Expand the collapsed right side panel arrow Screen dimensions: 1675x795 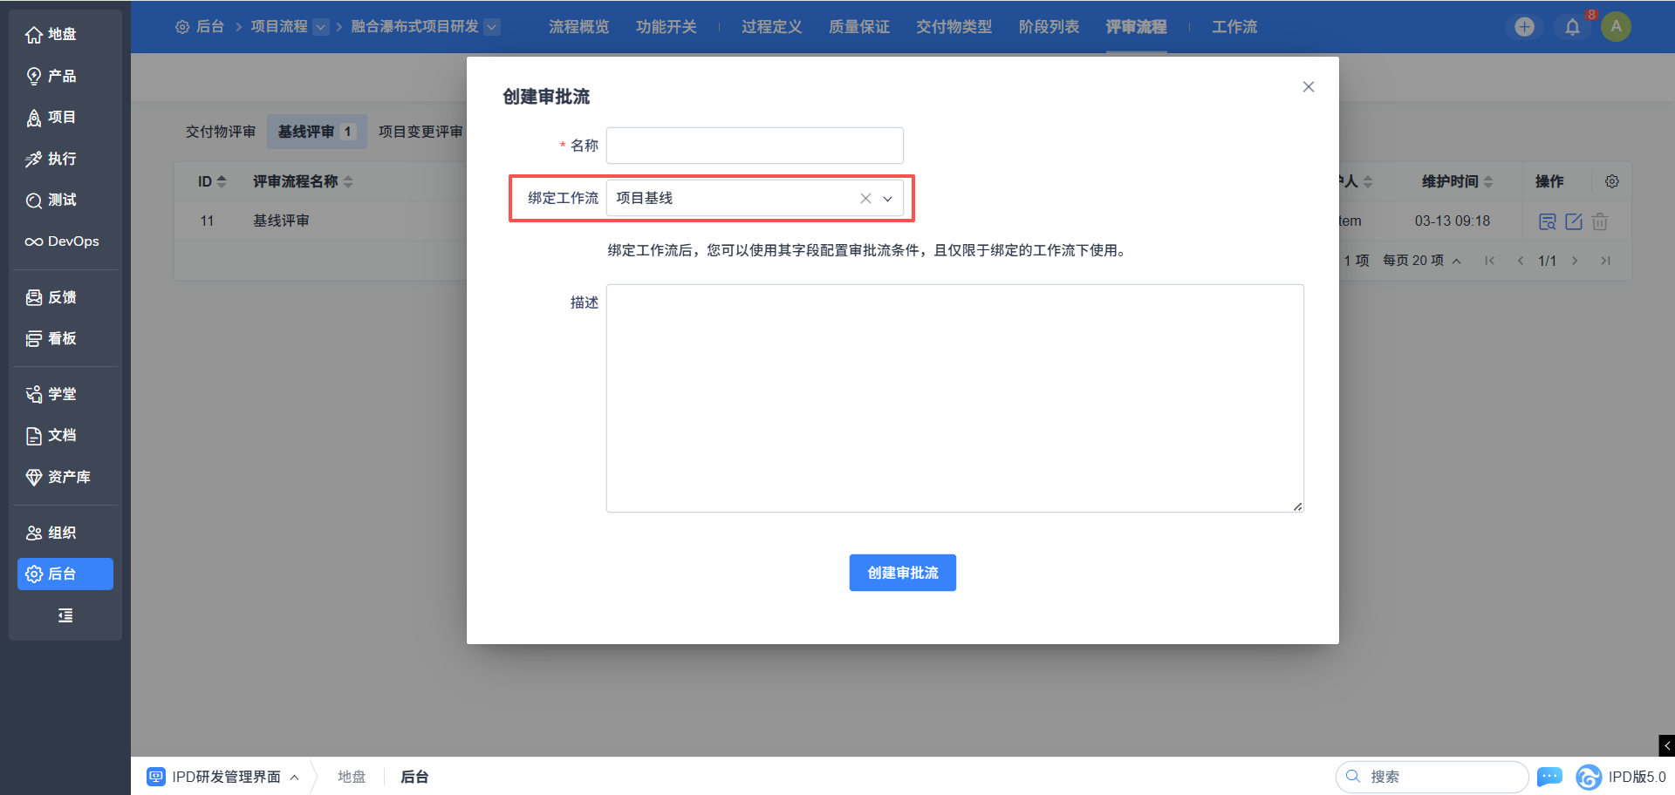pos(1667,745)
